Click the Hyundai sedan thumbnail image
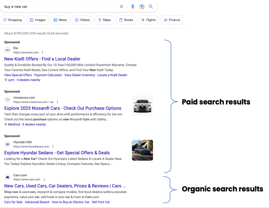Screen dimensions: 269x208 143,150
